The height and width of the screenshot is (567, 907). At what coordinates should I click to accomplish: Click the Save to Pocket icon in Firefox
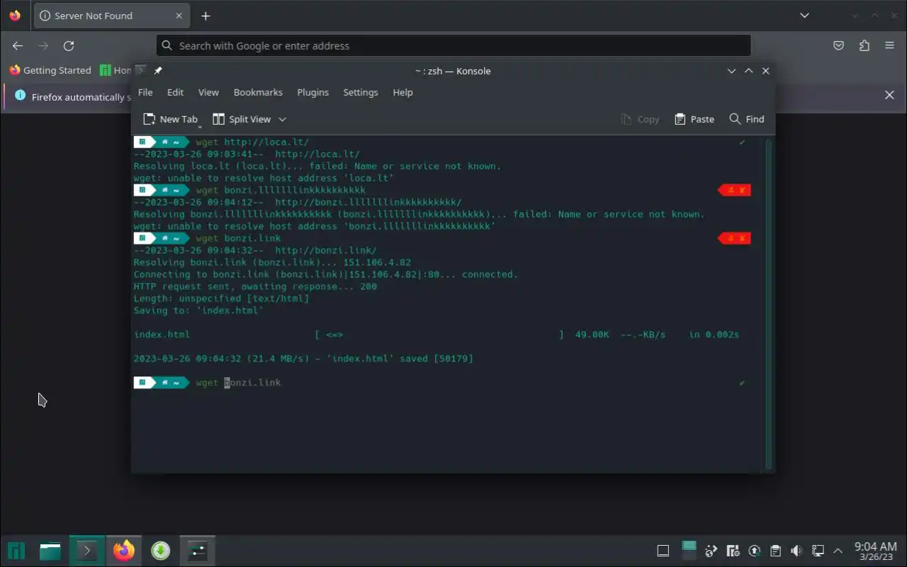click(838, 45)
